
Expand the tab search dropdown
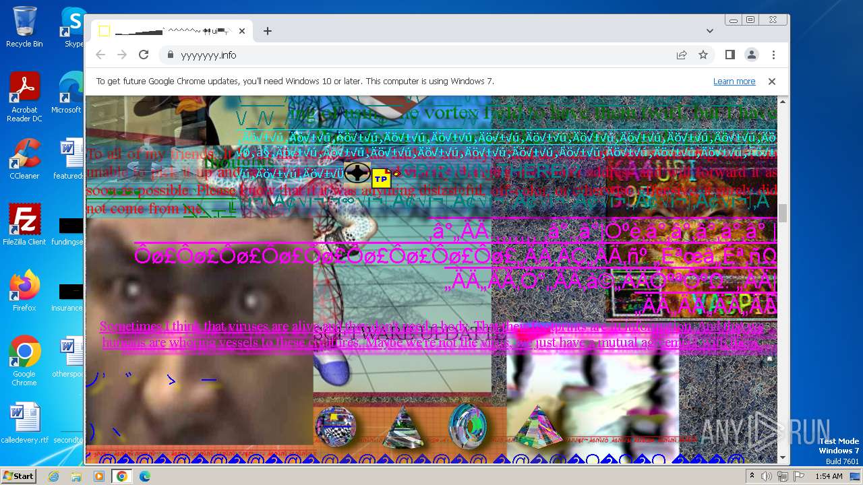(710, 31)
